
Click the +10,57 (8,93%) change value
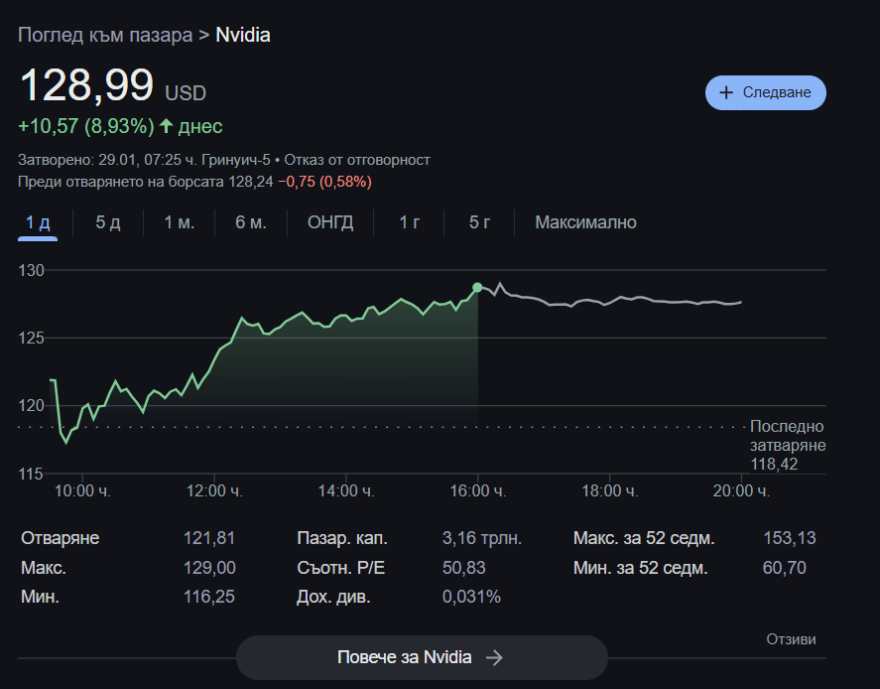(x=86, y=126)
